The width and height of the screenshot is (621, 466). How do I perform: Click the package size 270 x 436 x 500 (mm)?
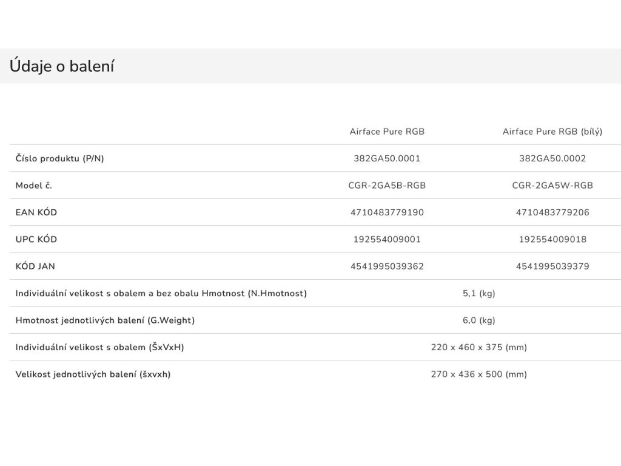pos(479,374)
